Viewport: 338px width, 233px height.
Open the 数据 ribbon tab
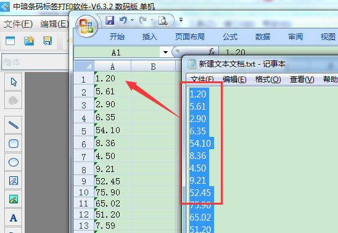click(x=263, y=37)
